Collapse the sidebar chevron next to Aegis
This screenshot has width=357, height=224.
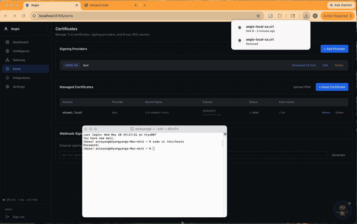(x=48, y=29)
